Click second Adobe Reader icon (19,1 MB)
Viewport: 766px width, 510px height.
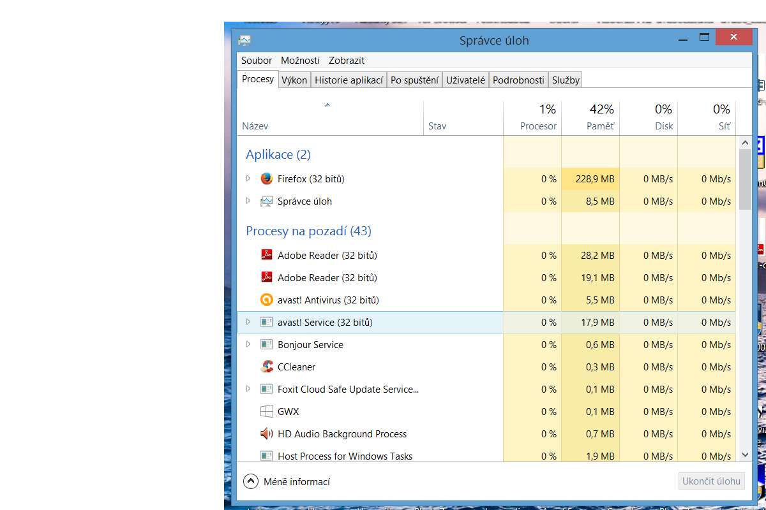click(x=267, y=277)
